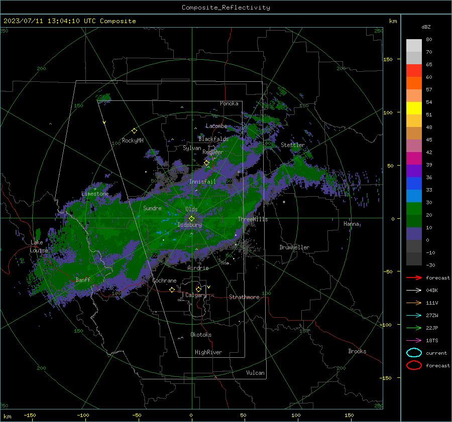
Task: Click the Composite_Reflectivity title text
Action: tap(225, 8)
